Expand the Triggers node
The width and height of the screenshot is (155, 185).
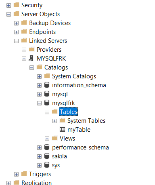tap(16, 174)
